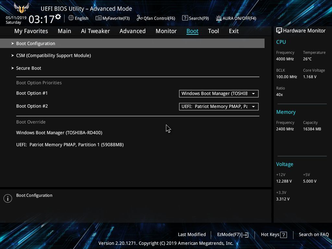Click the Boot Override heading
The image size is (332, 249).
31,122
